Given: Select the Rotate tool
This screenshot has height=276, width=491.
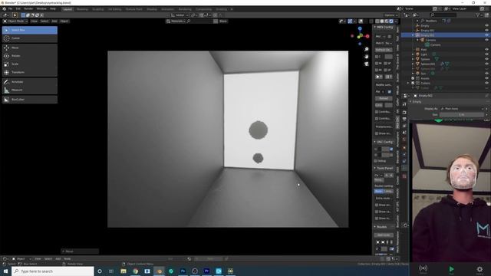Looking at the screenshot, I should pyautogui.click(x=29, y=56).
